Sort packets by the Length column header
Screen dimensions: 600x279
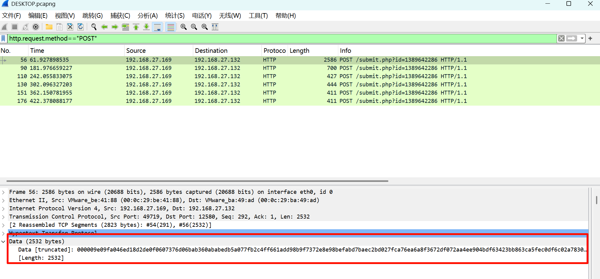coord(299,51)
